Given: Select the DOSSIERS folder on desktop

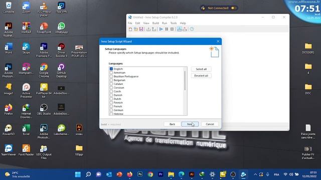Looking at the screenshot, I should 308,48.
